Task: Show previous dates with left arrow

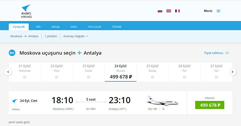Action: [x=8, y=72]
